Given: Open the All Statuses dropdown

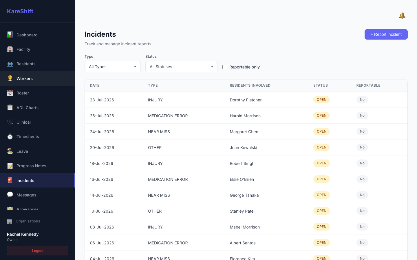Looking at the screenshot, I should (182, 67).
